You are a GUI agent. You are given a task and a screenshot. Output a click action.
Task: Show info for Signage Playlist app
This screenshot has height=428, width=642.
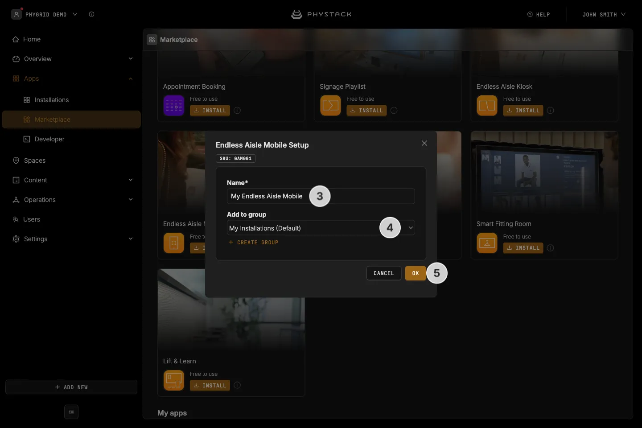point(394,111)
